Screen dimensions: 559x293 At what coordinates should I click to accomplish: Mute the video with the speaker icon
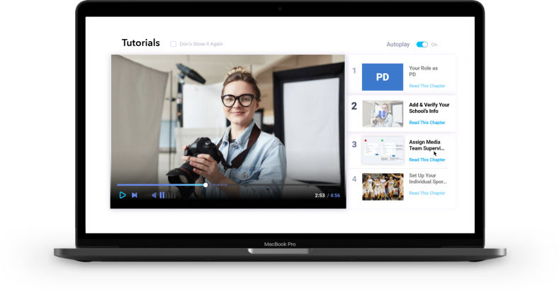[154, 195]
